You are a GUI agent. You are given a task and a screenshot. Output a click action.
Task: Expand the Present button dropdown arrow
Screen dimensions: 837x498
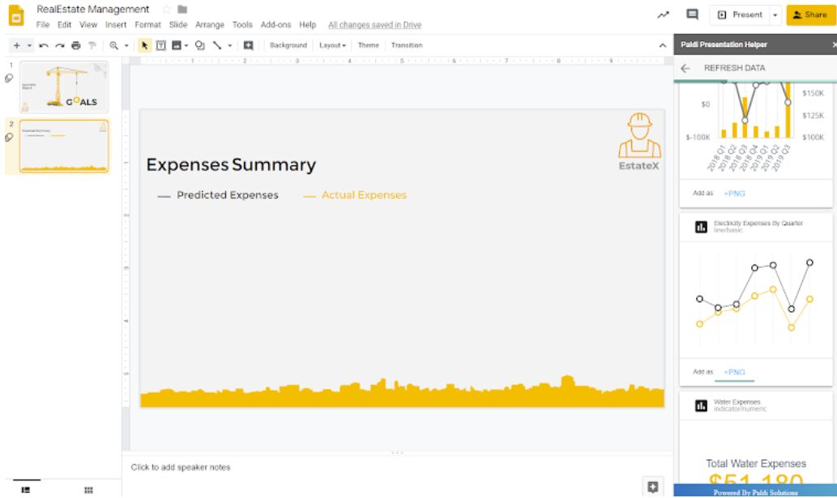pyautogui.click(x=774, y=15)
